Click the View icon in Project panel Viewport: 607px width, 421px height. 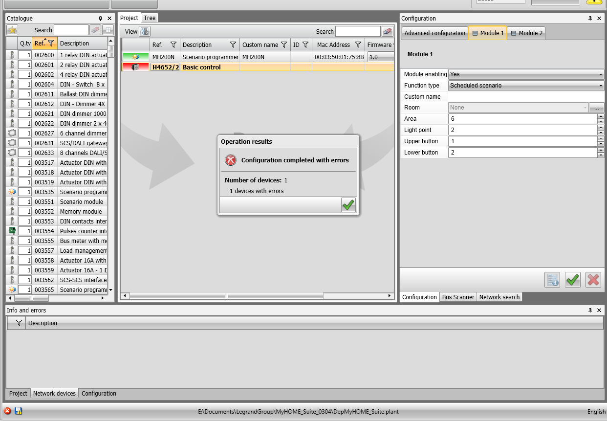click(145, 32)
